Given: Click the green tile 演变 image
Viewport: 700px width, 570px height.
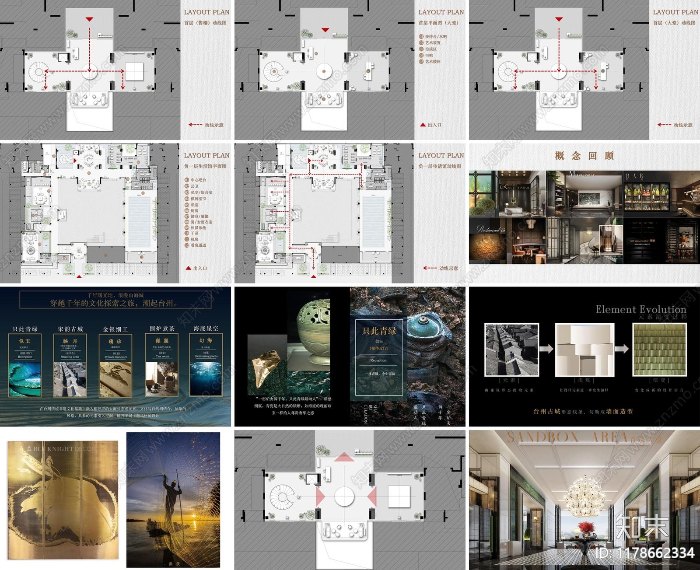Looking at the screenshot, I should [660, 350].
